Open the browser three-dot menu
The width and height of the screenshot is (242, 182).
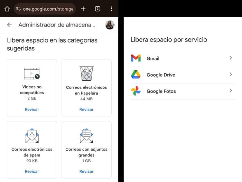[x=111, y=9]
